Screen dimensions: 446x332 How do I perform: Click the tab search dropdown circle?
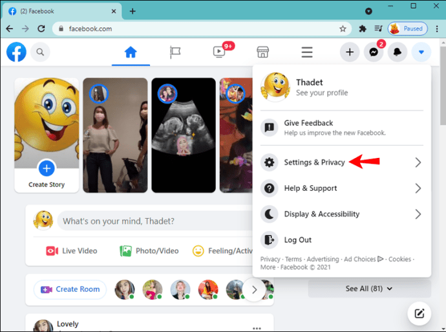[x=368, y=11]
